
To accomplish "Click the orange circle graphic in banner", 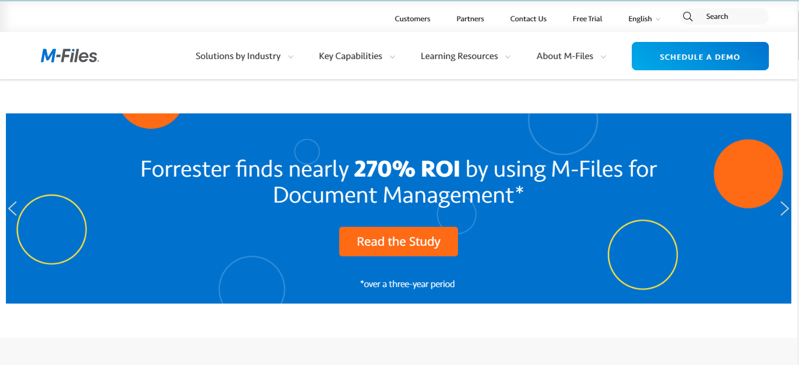I will 748,174.
